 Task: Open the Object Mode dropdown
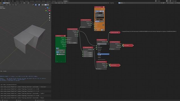point(3,5)
